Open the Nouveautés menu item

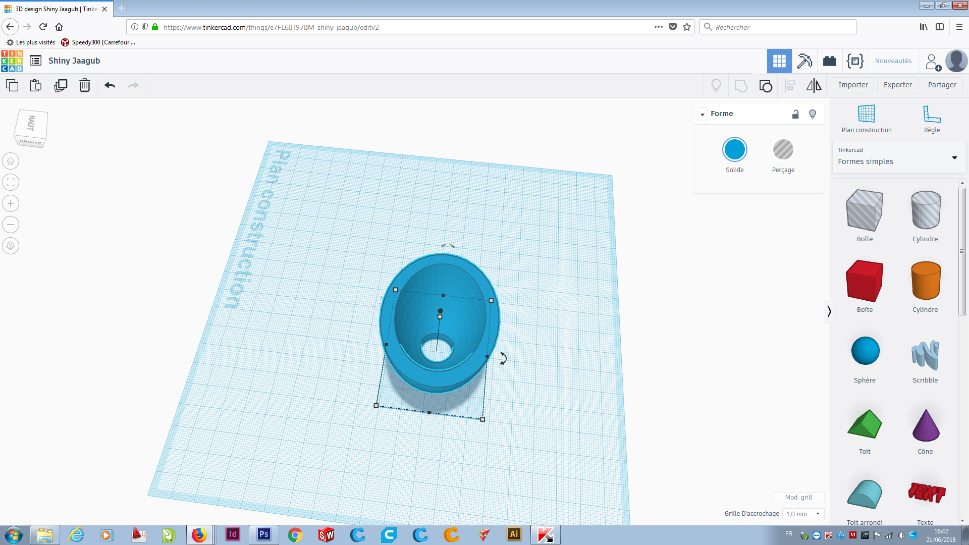tap(893, 61)
